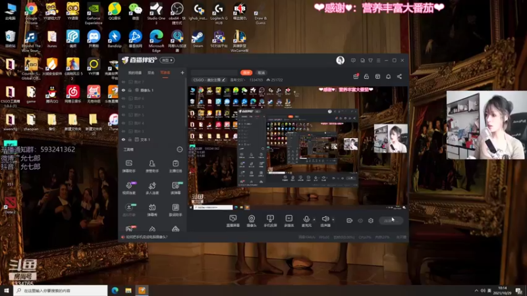Open the 多人连麦 tool
The image size is (527, 296).
tap(152, 188)
